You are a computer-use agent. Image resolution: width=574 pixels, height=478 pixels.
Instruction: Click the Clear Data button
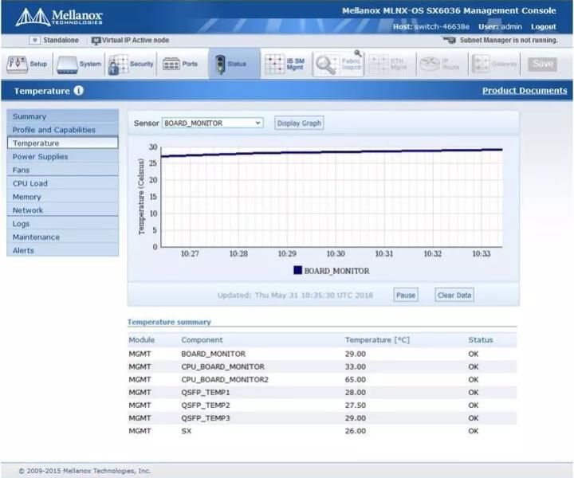tap(454, 295)
